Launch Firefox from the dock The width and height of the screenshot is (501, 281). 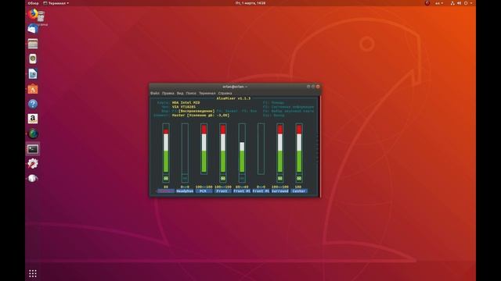click(33, 14)
